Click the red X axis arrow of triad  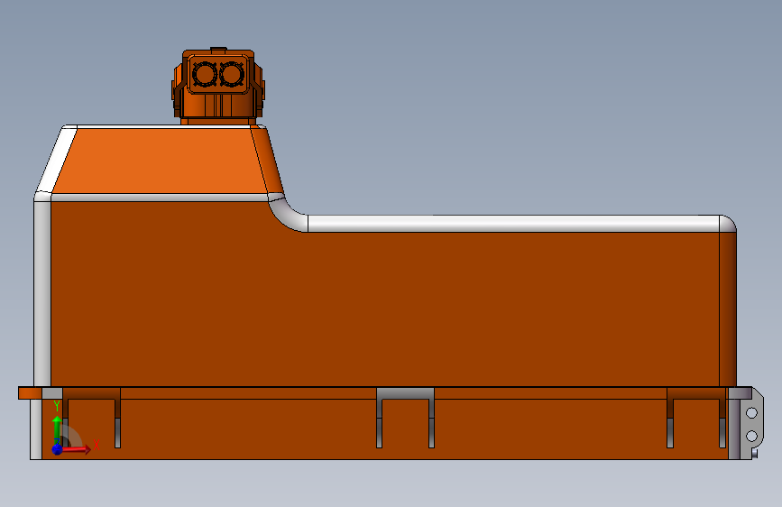point(78,450)
